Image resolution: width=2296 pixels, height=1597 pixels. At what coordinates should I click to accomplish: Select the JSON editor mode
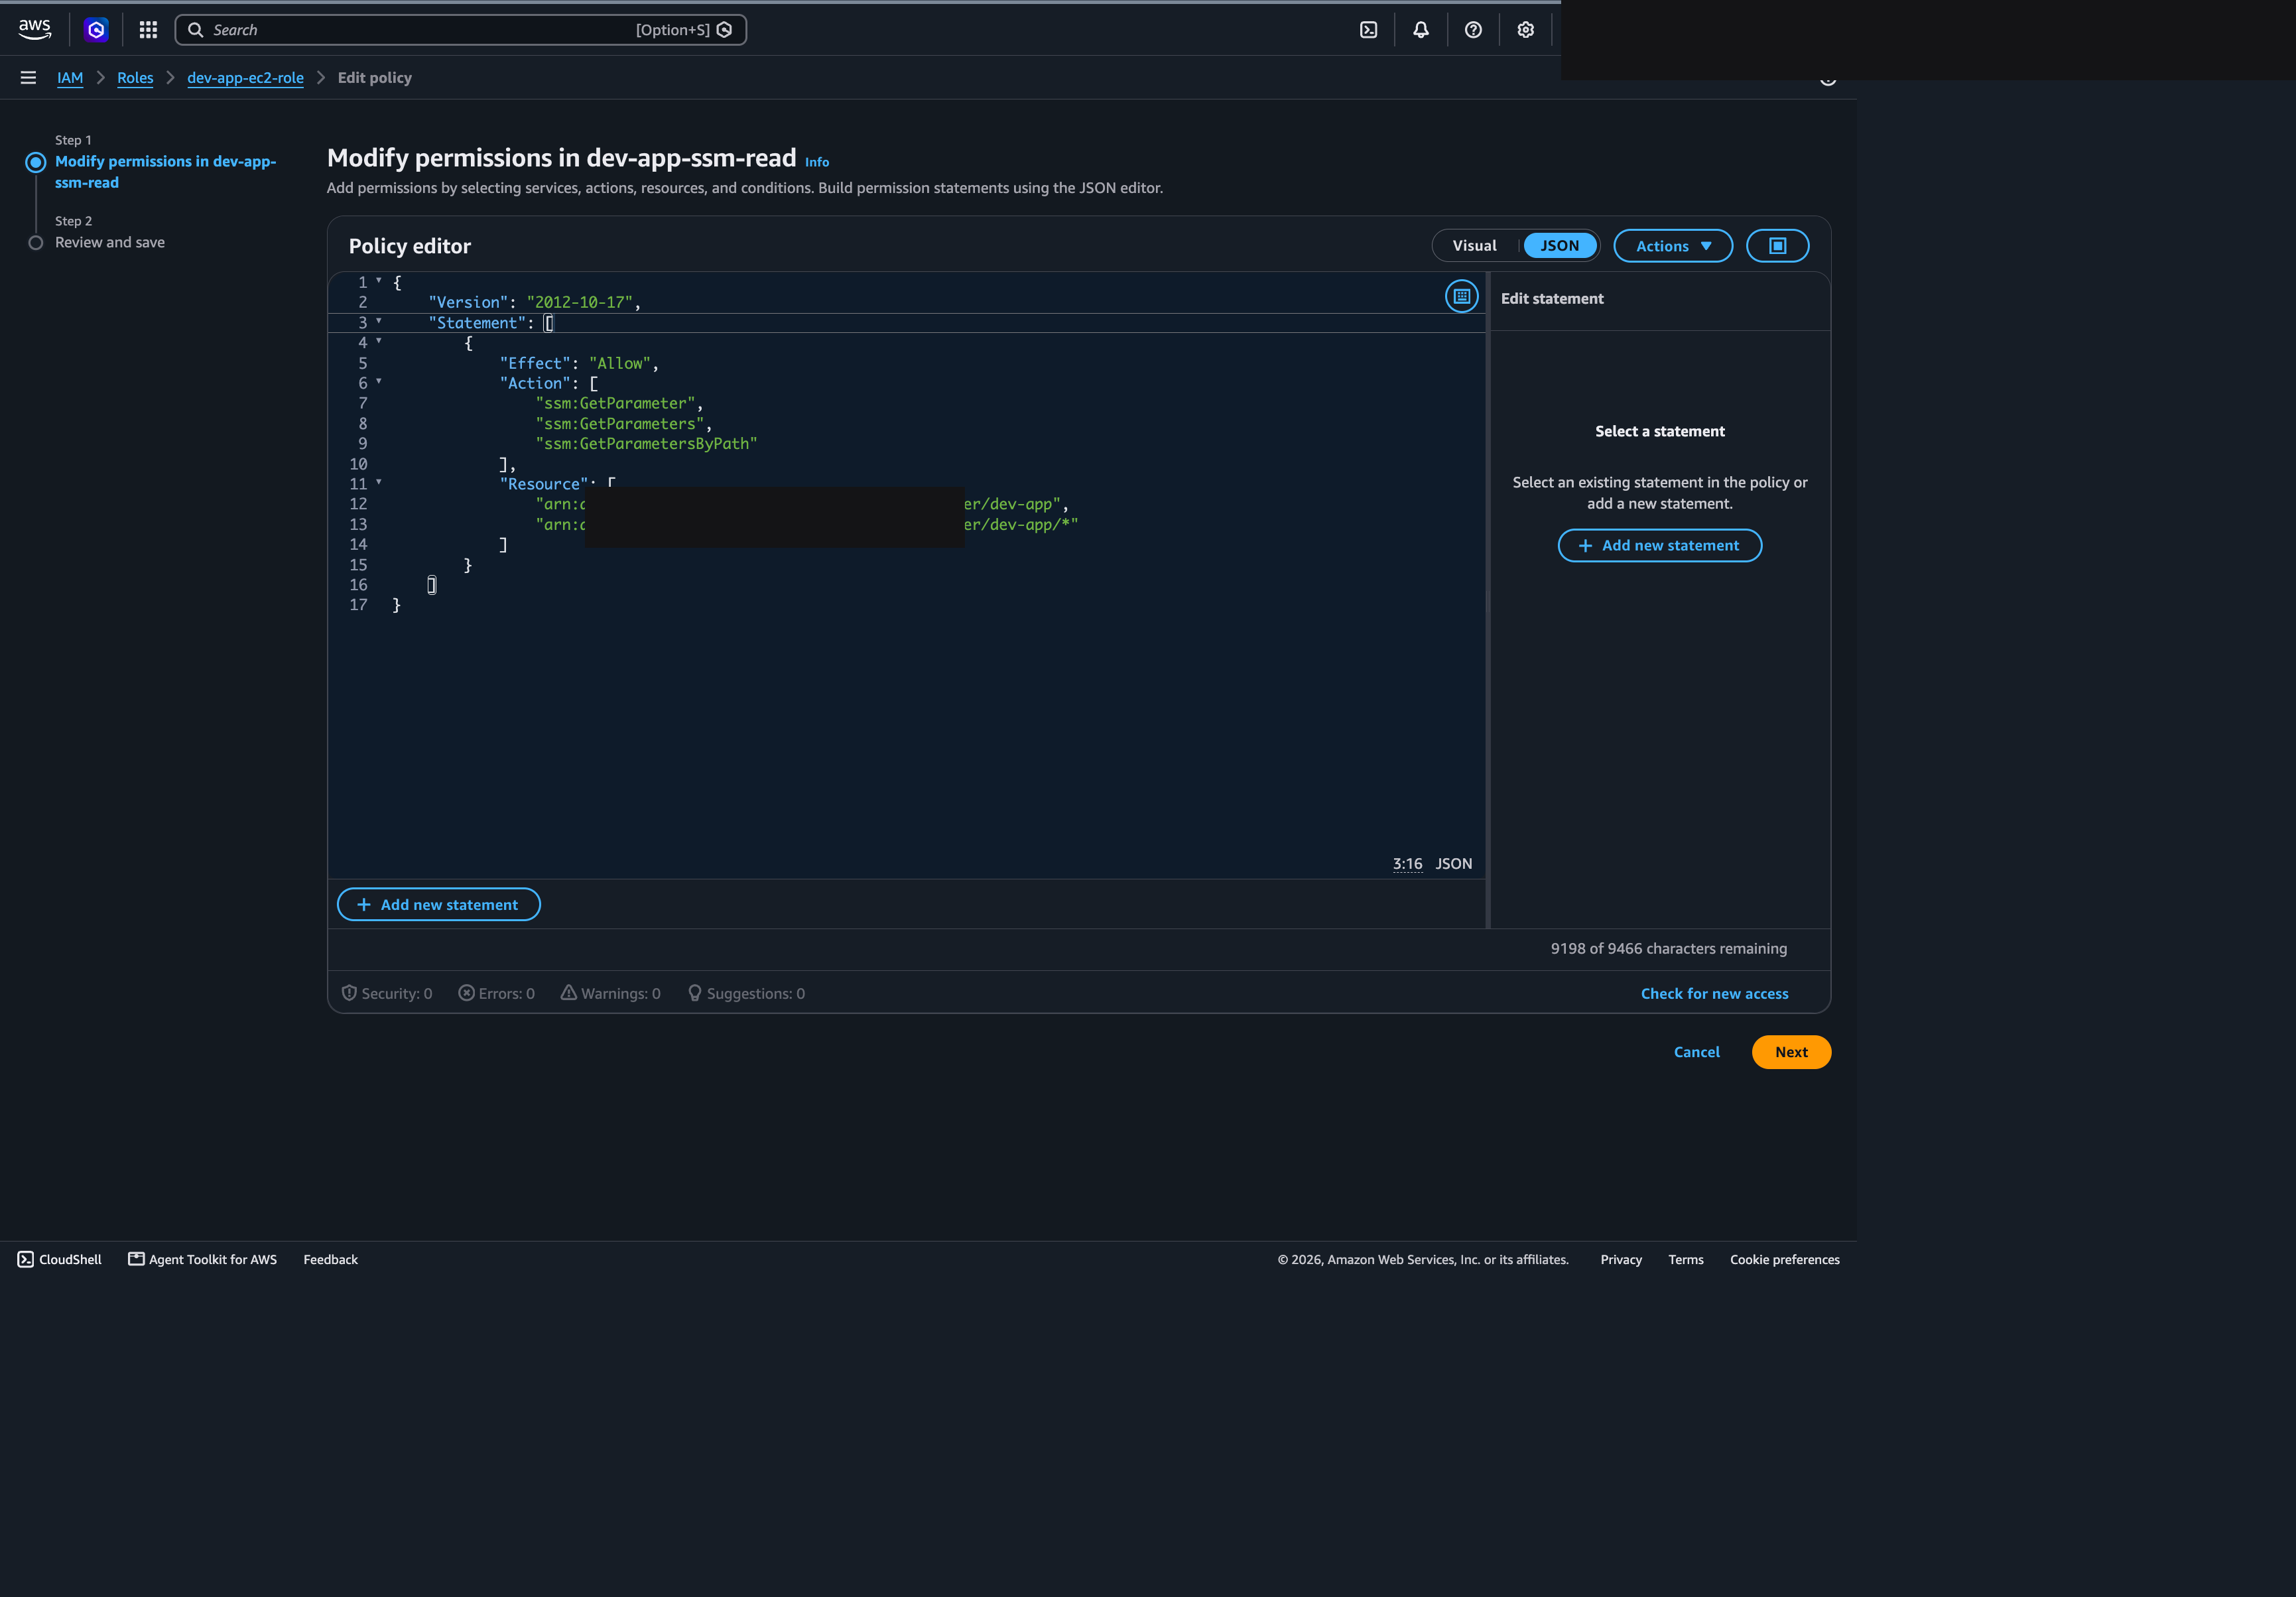[x=1559, y=246]
